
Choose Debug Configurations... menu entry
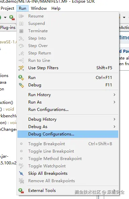68,134
